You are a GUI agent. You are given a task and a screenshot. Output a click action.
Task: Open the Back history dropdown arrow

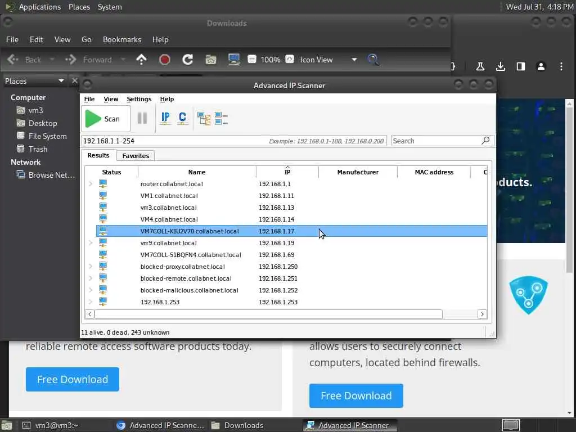click(x=52, y=60)
